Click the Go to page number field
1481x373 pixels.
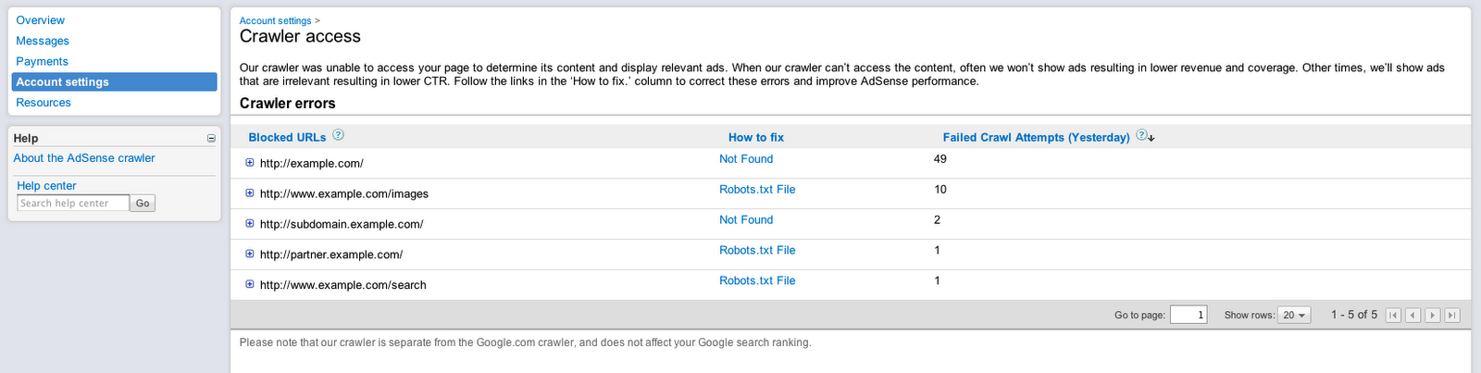(x=1188, y=316)
